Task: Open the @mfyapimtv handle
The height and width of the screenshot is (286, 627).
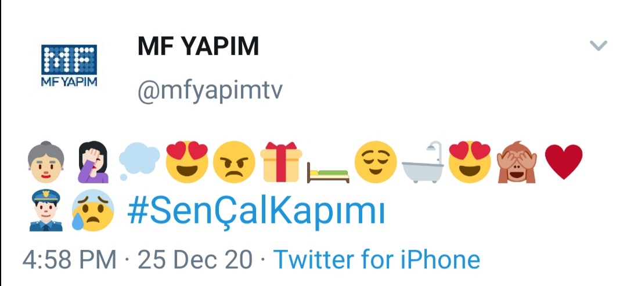Action: (210, 92)
